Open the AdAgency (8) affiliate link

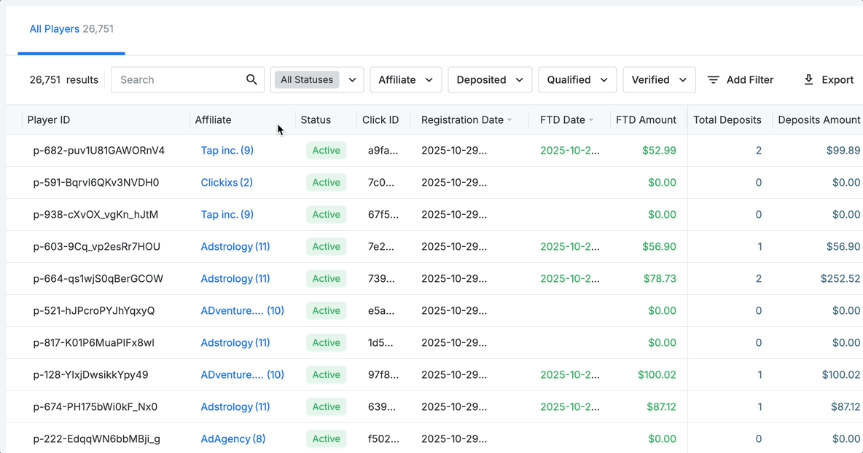(233, 438)
